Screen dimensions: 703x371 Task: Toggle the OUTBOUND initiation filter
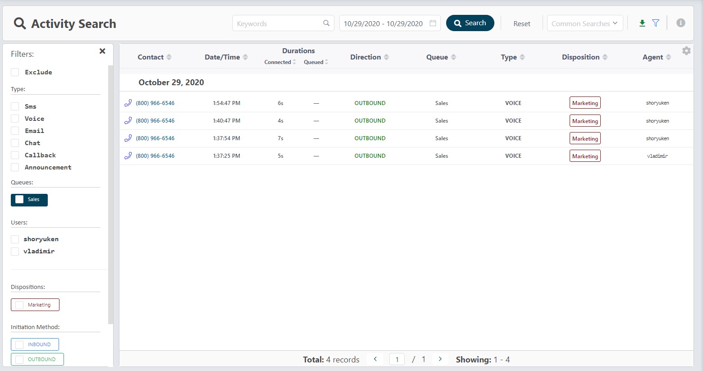(x=37, y=359)
